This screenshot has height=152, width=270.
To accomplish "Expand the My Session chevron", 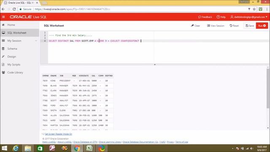I will point(36,41).
